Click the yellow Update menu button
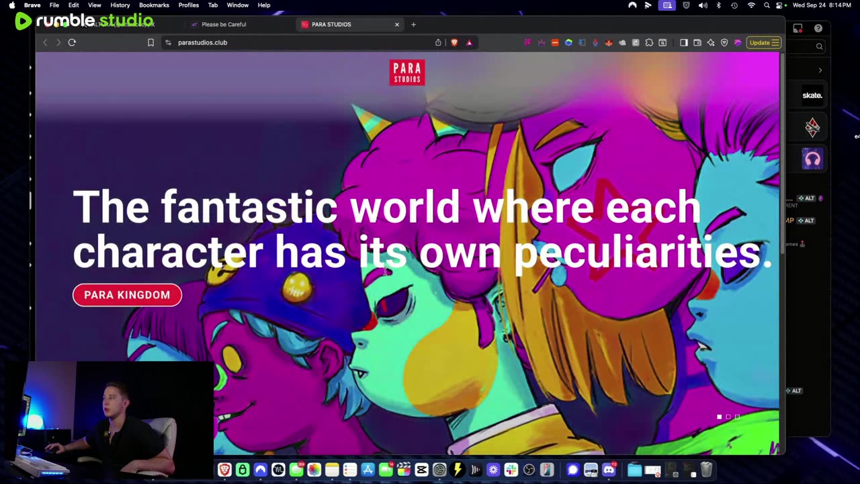The width and height of the screenshot is (860, 484). point(764,42)
